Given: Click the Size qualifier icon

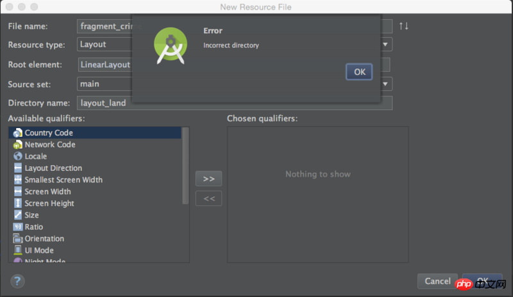Looking at the screenshot, I should click(18, 215).
